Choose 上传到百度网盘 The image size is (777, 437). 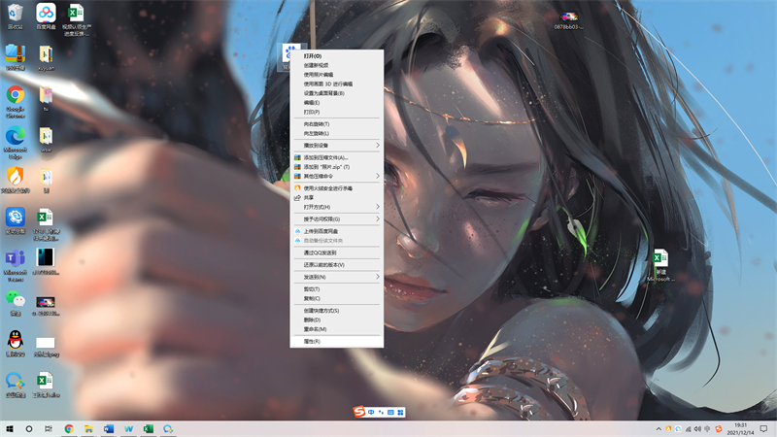(x=336, y=231)
